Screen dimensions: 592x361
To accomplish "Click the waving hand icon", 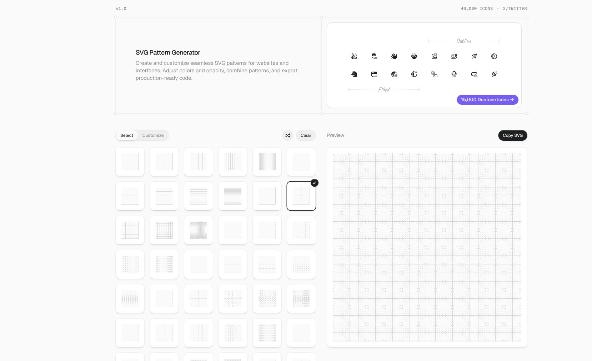I will tap(394, 56).
